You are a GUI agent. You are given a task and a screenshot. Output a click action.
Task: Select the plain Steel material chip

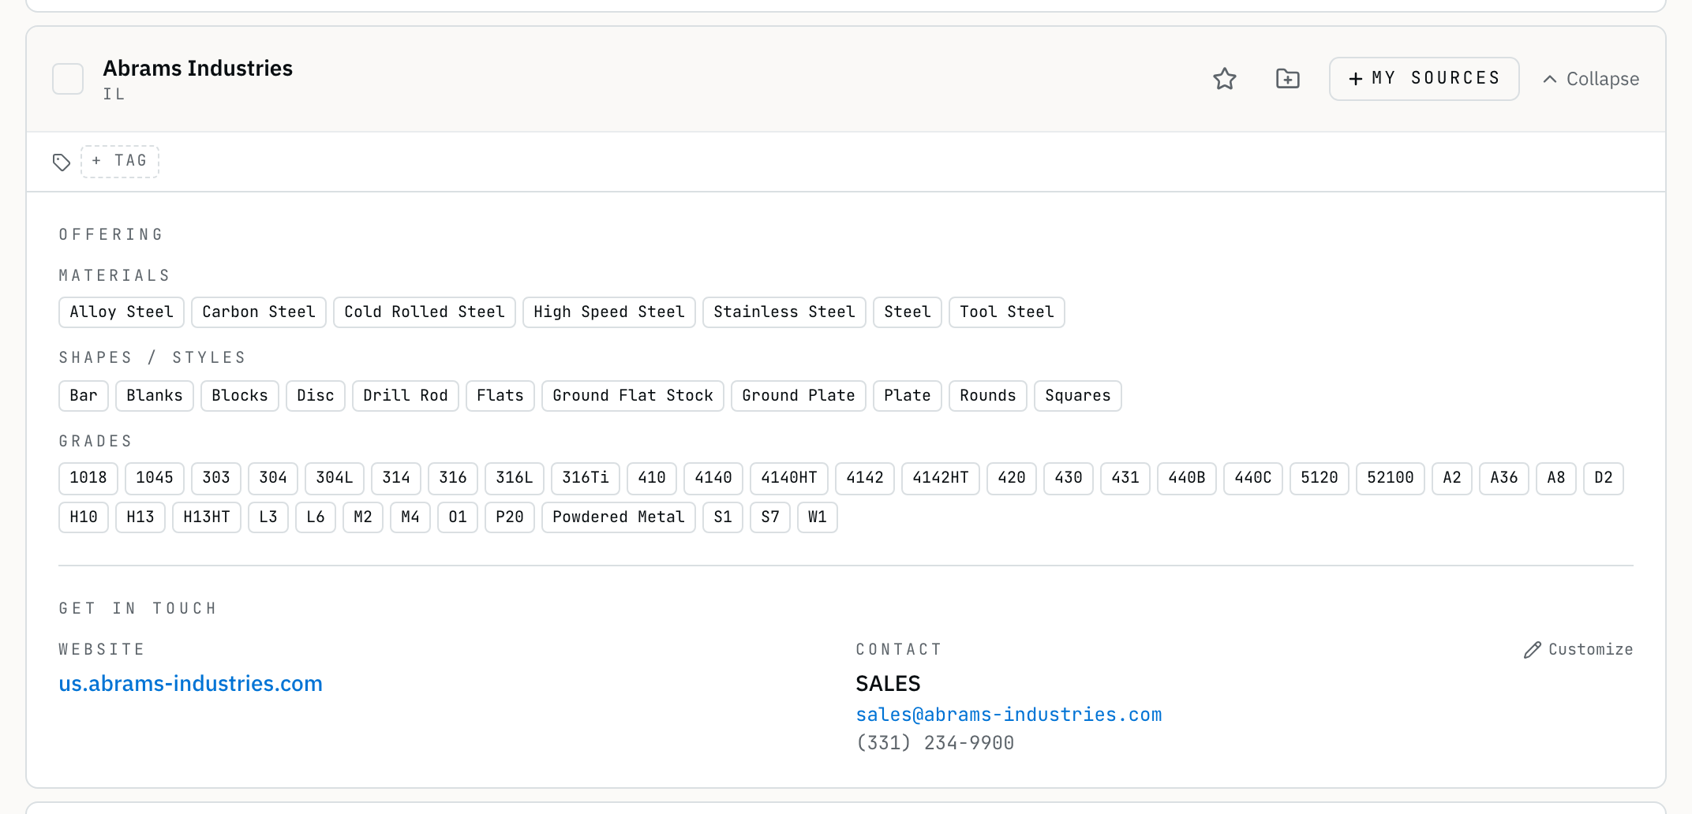908,312
